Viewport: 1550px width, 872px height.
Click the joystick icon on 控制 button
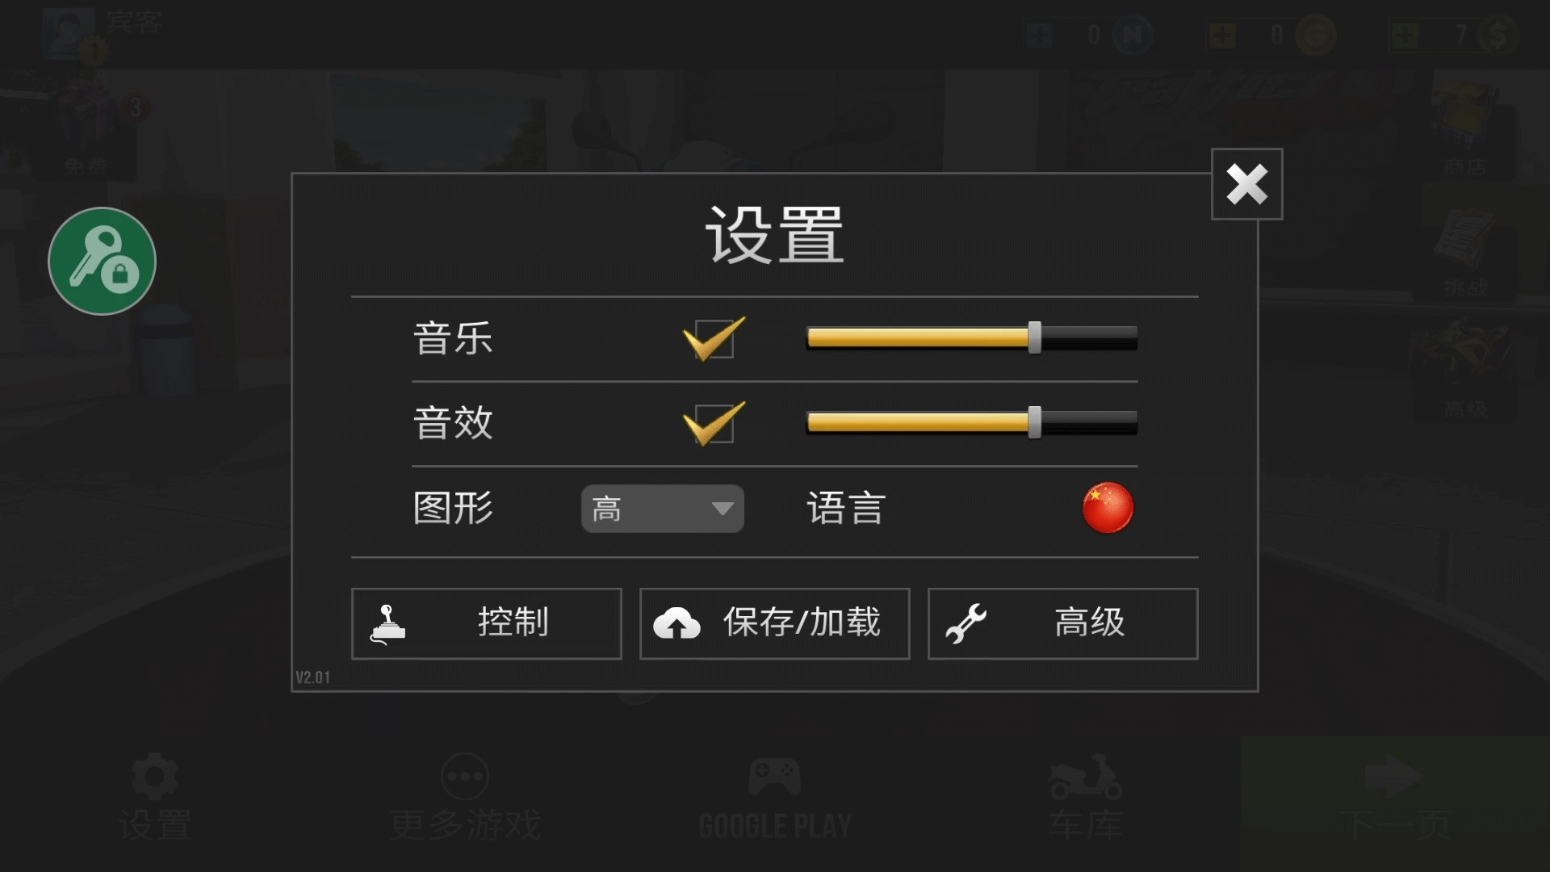[387, 624]
